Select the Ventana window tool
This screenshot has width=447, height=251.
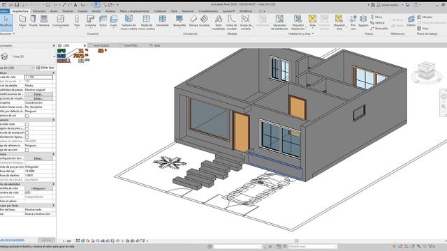[x=44, y=21]
